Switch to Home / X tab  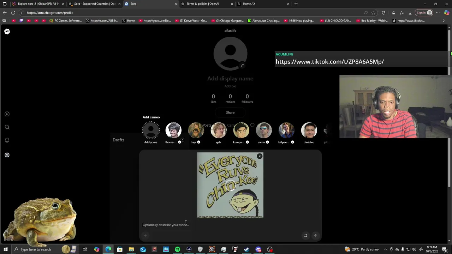pos(263,4)
